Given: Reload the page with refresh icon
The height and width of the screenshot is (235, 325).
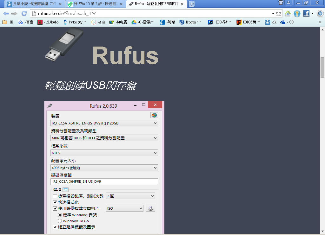Looking at the screenshot, I should (24, 14).
